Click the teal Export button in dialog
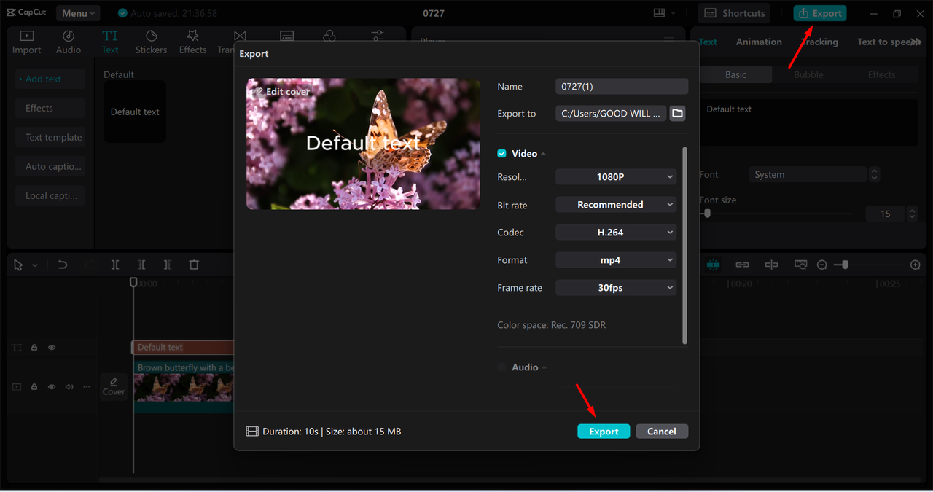Image resolution: width=933 pixels, height=492 pixels. coord(604,432)
